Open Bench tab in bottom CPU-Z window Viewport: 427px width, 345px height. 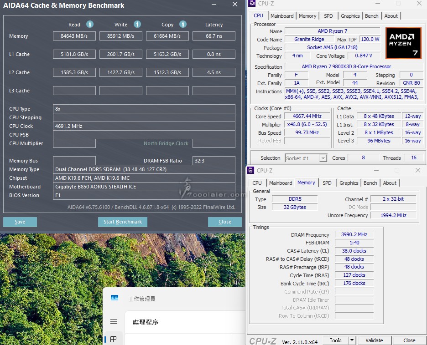(x=370, y=183)
